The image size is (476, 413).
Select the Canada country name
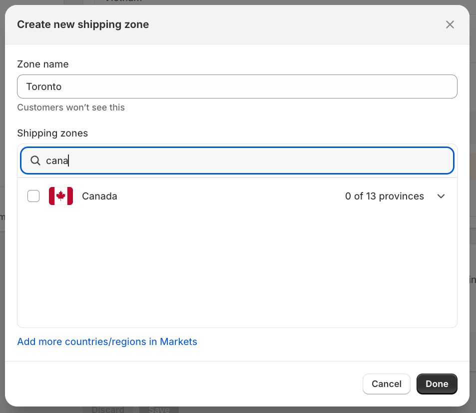pos(99,196)
